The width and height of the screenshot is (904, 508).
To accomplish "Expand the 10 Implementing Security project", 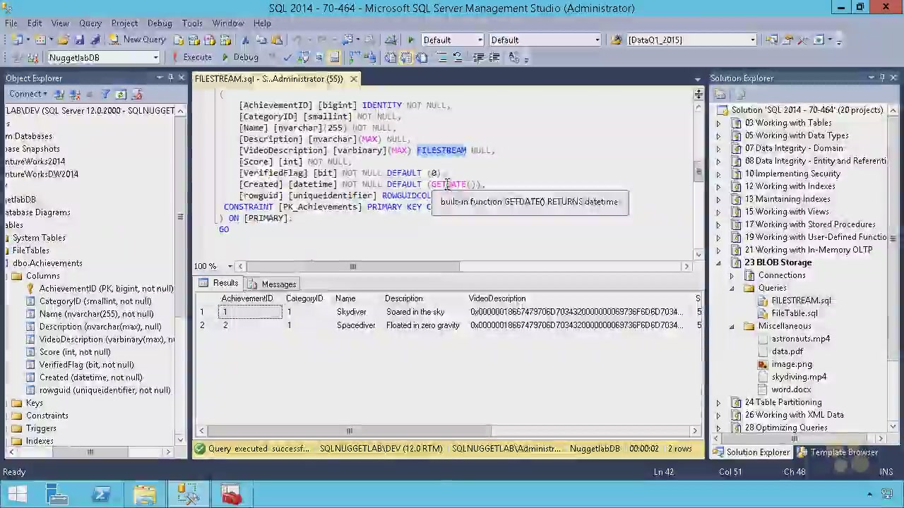I will click(718, 174).
